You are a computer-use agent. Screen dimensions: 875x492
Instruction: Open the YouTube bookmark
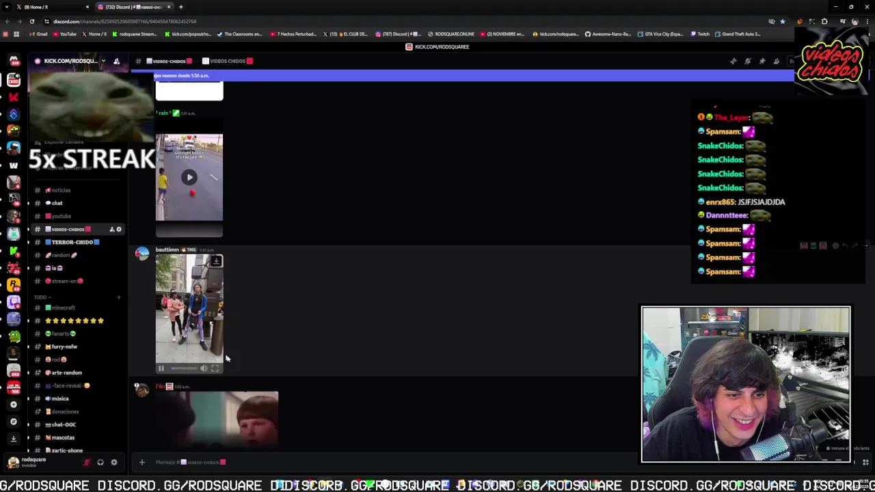click(65, 34)
